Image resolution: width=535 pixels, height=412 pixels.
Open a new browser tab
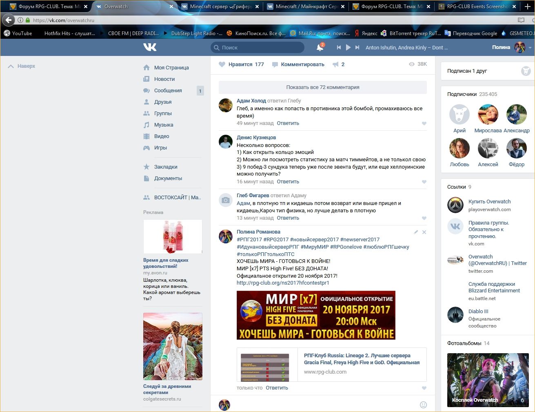(527, 7)
